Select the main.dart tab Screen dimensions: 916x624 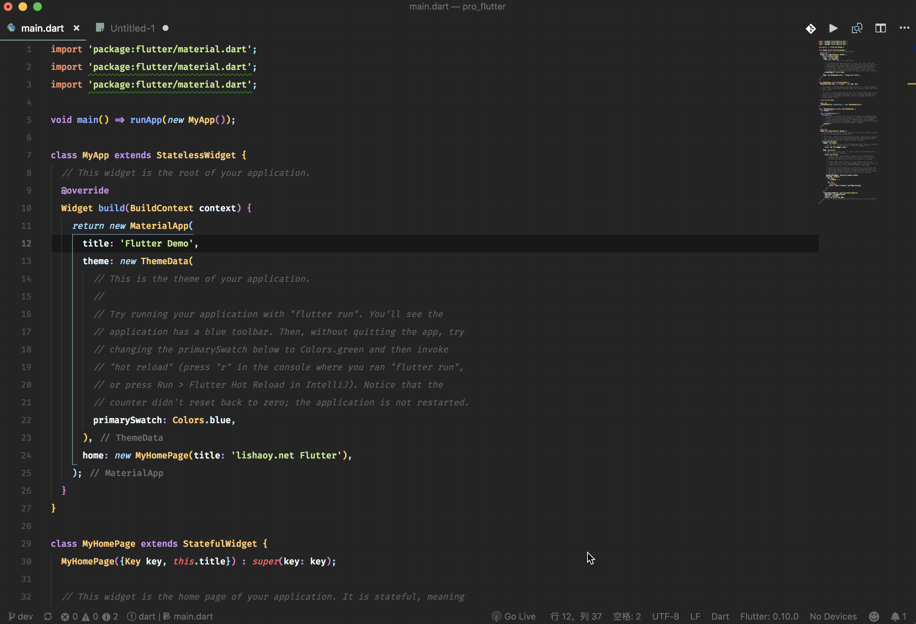[x=42, y=28]
